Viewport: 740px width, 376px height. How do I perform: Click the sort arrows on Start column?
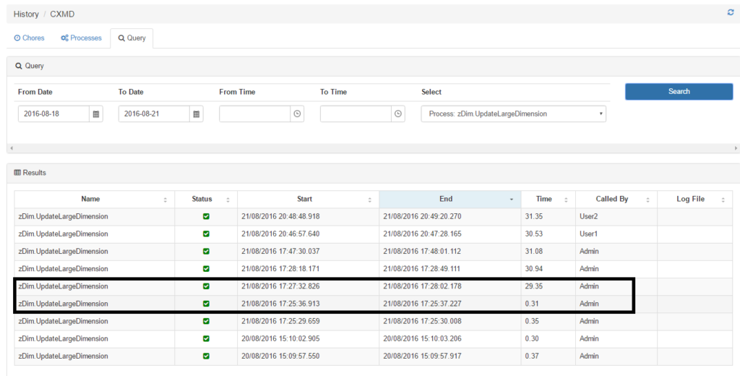[x=370, y=200]
